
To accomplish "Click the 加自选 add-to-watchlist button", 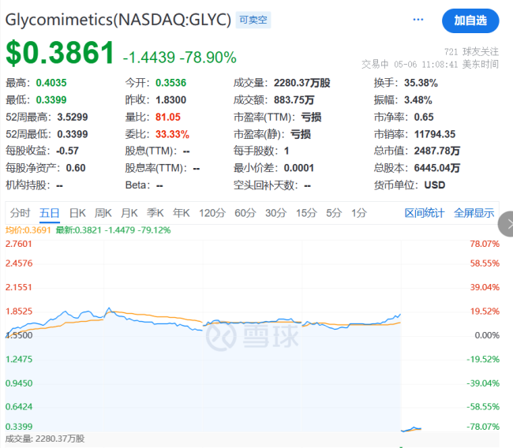I will 470,21.
